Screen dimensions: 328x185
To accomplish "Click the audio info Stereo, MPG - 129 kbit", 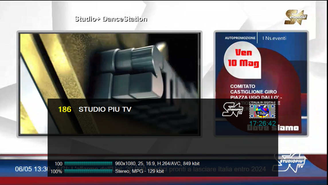I will point(140,171).
